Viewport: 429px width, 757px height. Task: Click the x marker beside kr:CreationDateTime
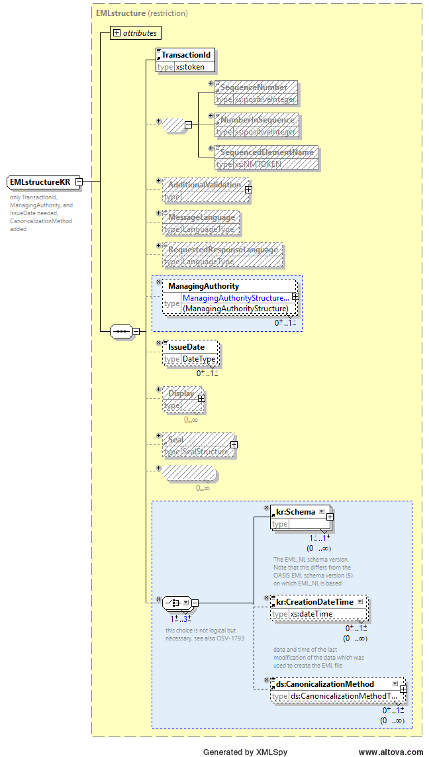[x=266, y=597]
